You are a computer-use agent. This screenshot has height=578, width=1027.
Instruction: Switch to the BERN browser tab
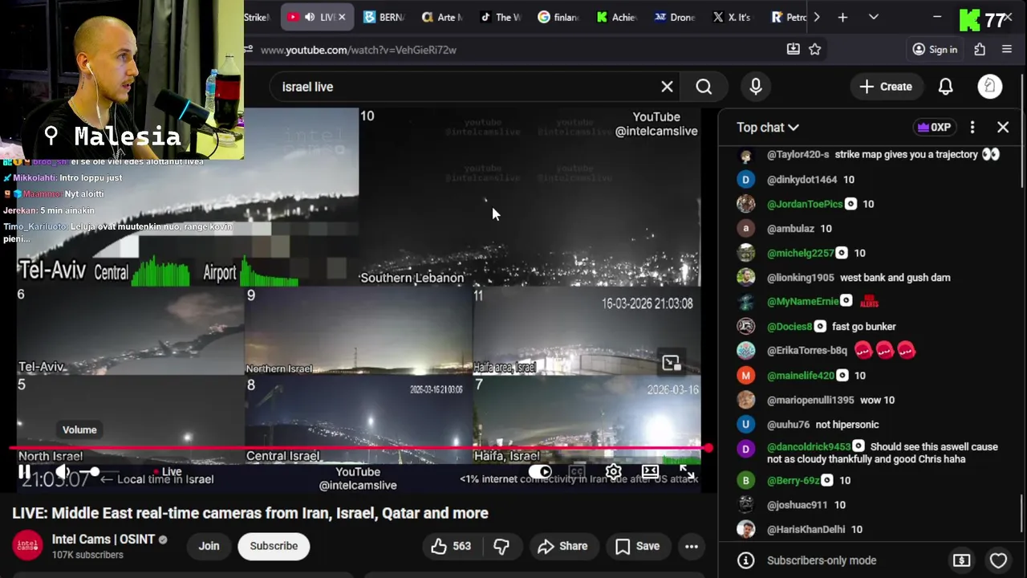(x=384, y=17)
